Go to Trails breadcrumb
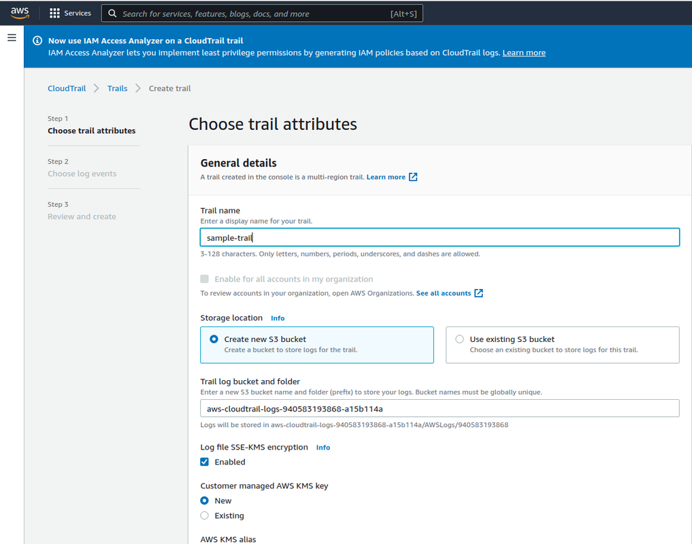Screen dimensions: 692x544 tap(118, 88)
